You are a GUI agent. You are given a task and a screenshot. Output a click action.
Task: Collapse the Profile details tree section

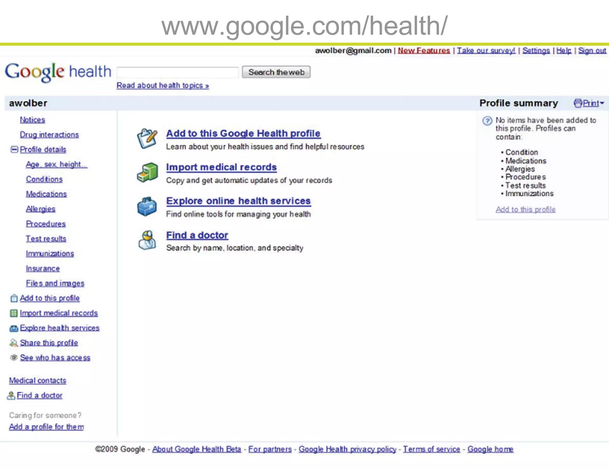pyautogui.click(x=14, y=149)
